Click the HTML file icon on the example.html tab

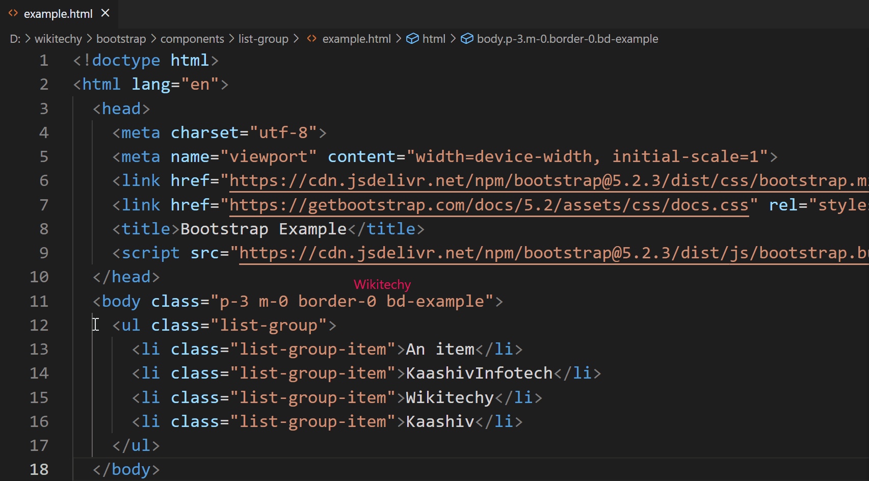pos(13,13)
